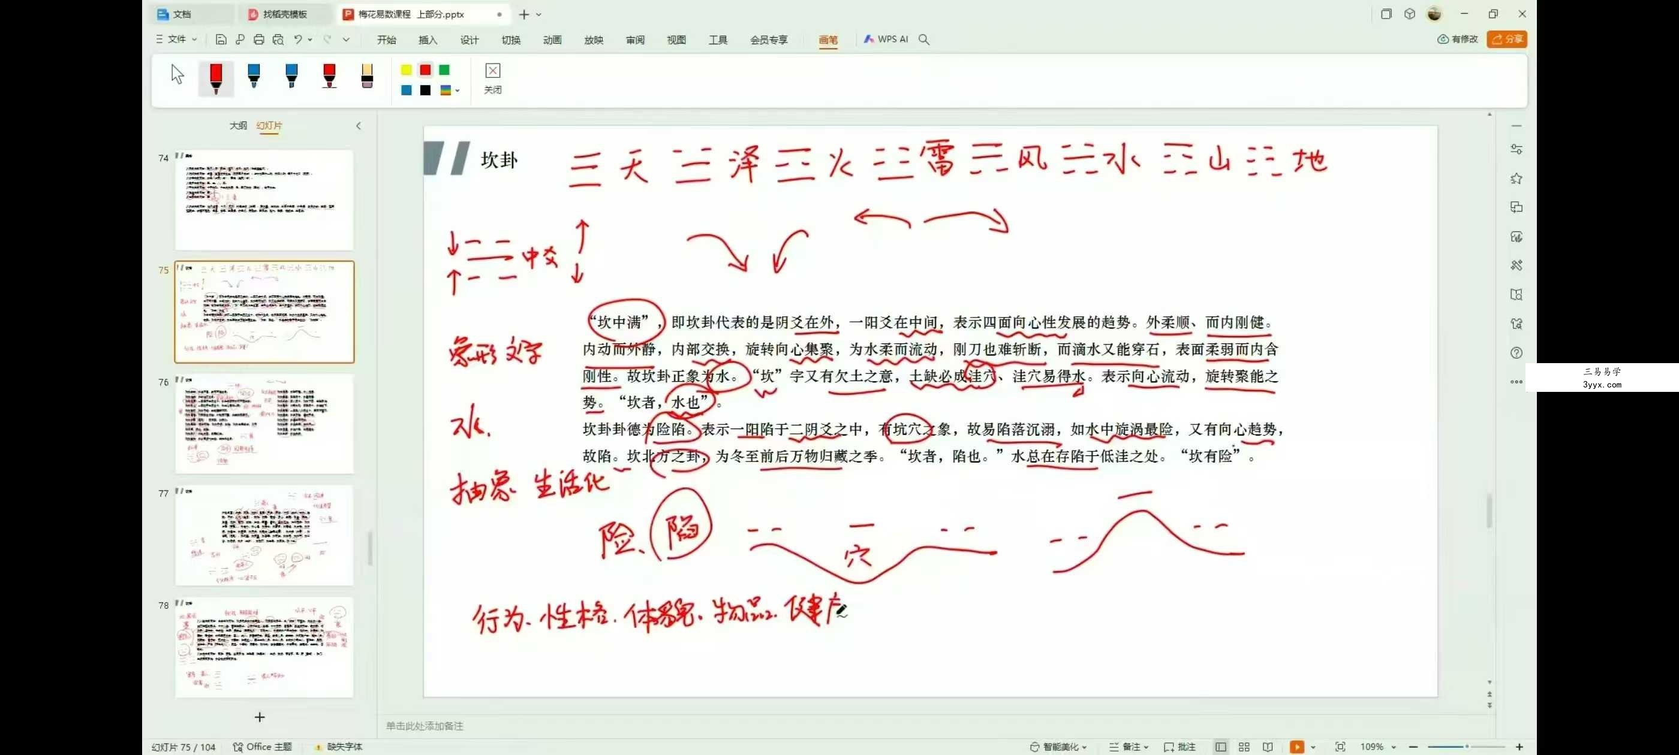Viewport: 1679px width, 755px height.
Task: Select slide 77 thumbnail
Action: tap(264, 535)
